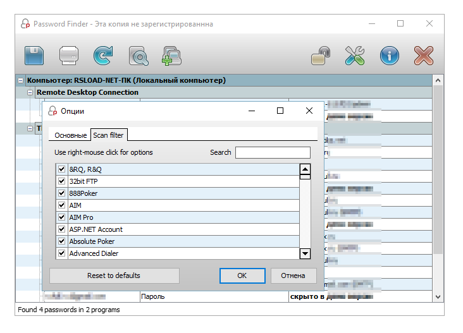Viewport: 463px width, 333px height.
Task: Click the blue Info toolbar icon
Action: 389,56
